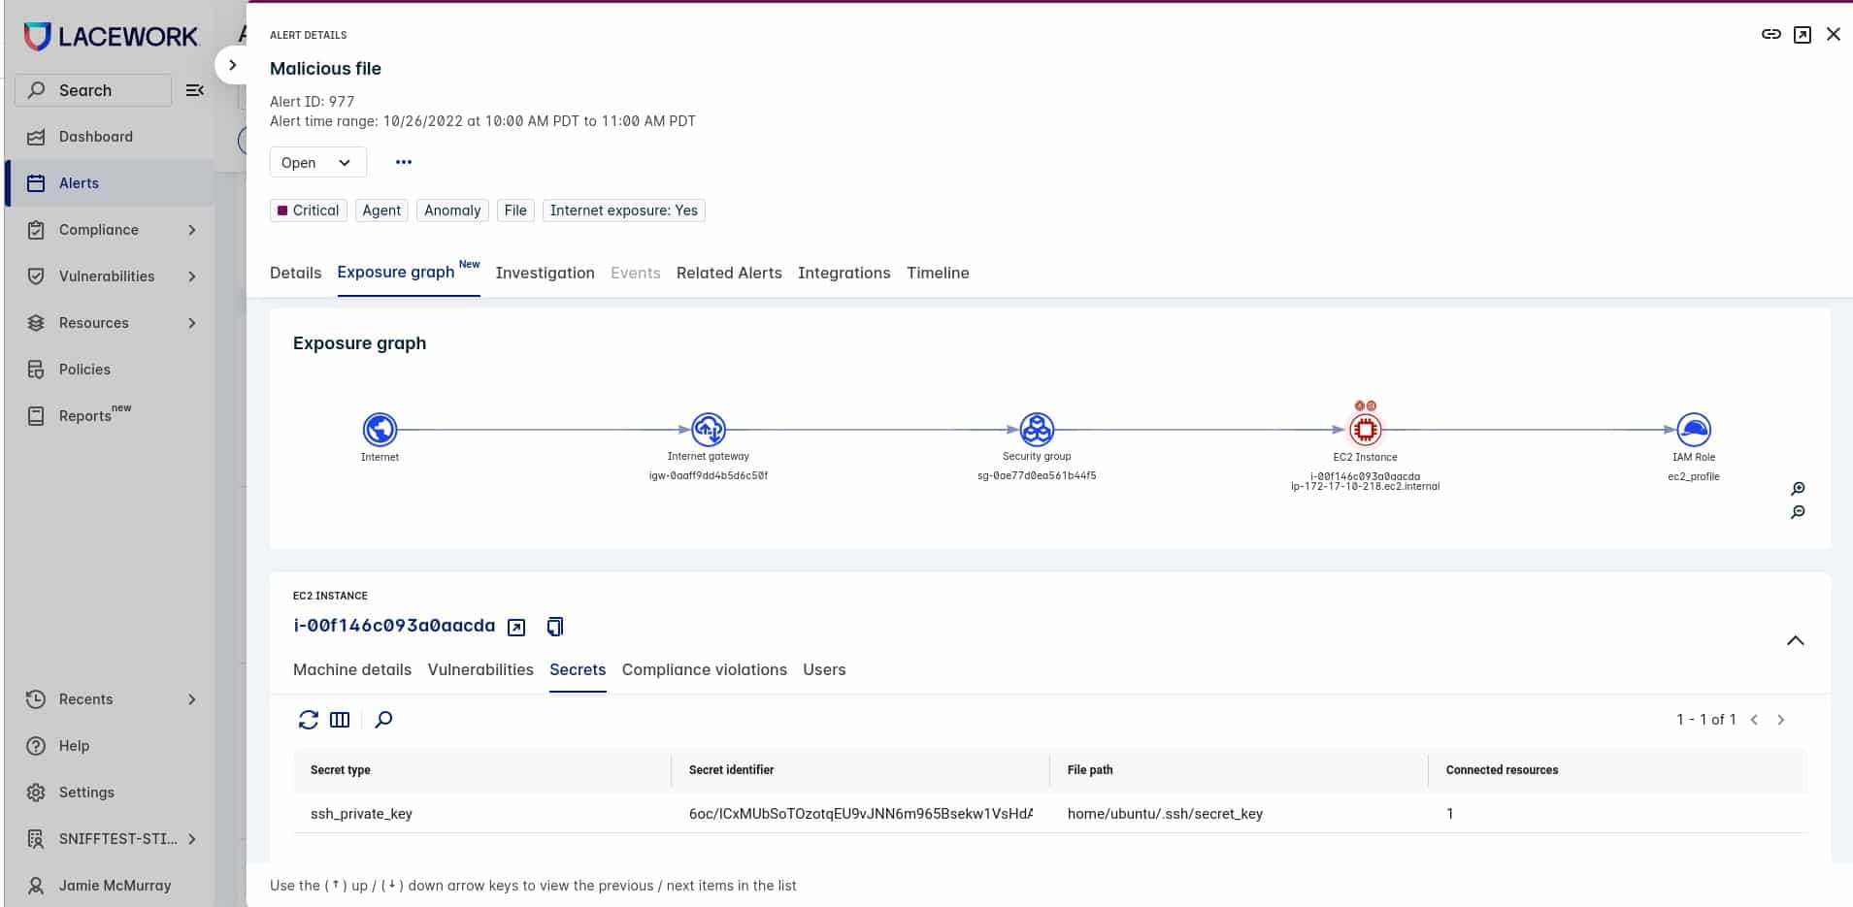Viewport: 1853px width, 907px height.
Task: Open more actions ellipsis menu
Action: click(x=404, y=162)
